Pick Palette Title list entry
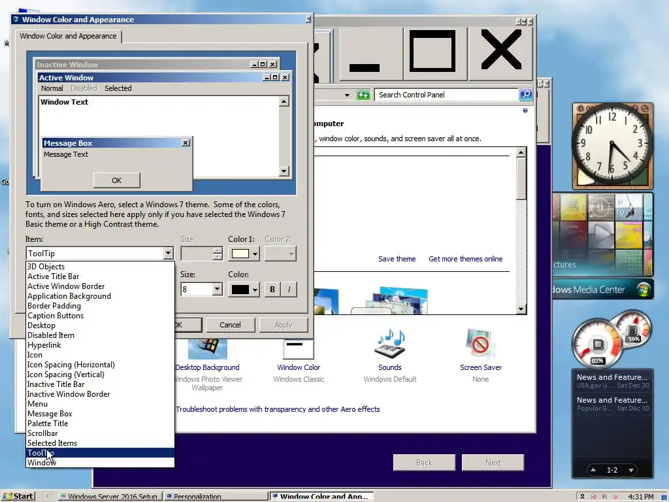The width and height of the screenshot is (669, 502). pos(100,424)
